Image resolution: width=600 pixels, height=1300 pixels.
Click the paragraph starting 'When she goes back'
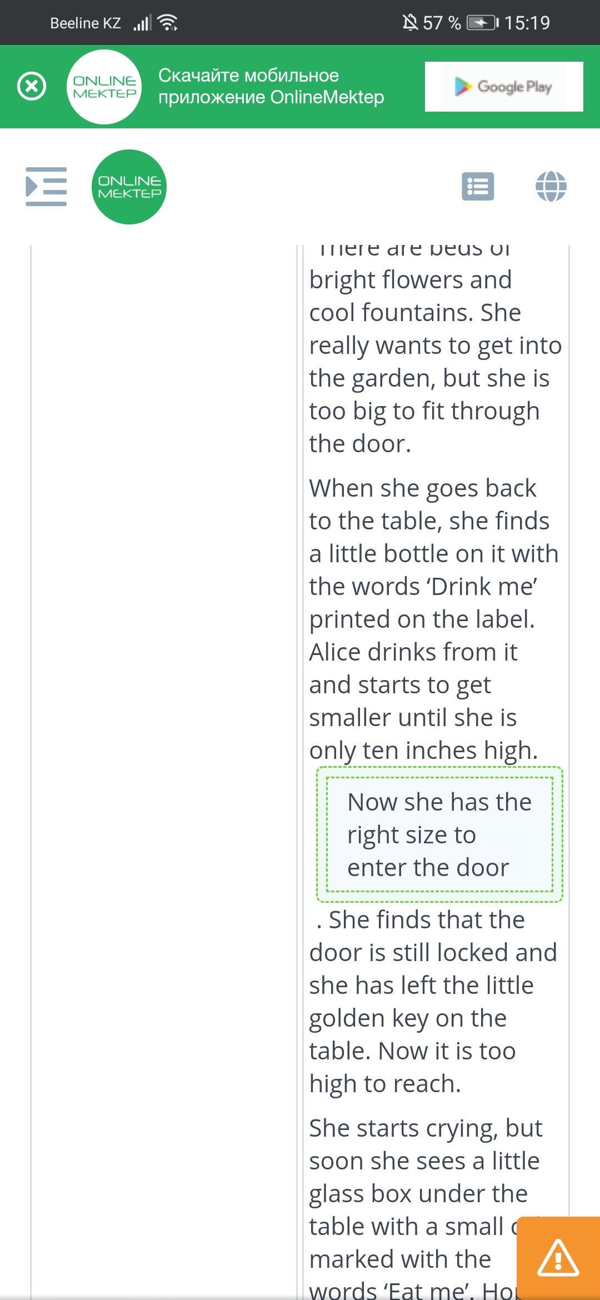(x=433, y=619)
